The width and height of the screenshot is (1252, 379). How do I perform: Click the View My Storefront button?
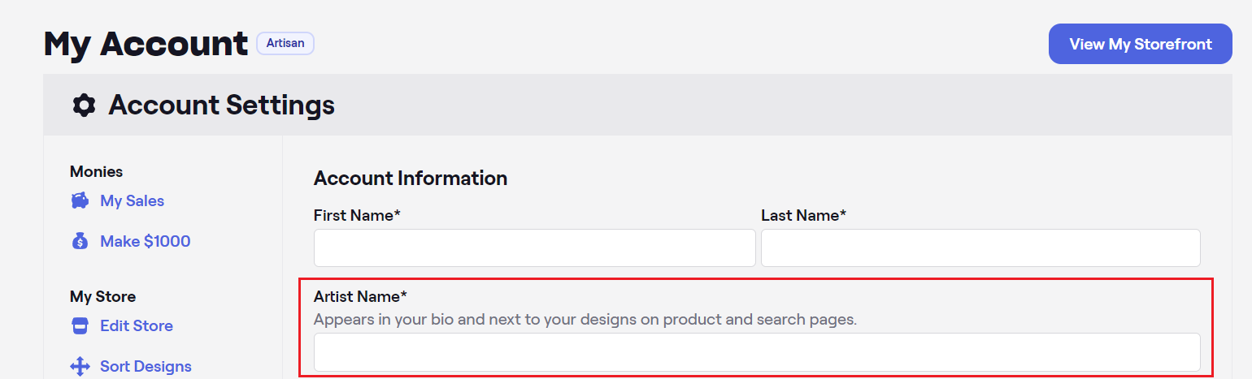[x=1141, y=44]
